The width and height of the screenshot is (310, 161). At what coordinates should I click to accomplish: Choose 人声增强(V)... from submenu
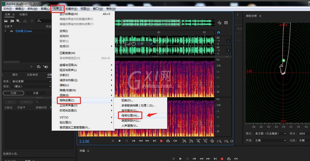pos(140,126)
